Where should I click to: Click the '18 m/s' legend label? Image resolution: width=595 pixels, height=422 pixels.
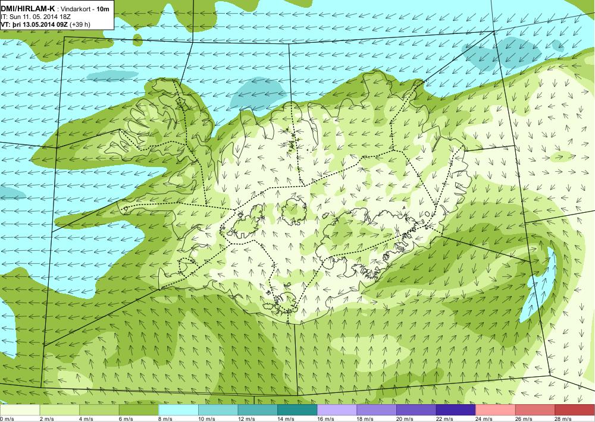[x=365, y=419]
